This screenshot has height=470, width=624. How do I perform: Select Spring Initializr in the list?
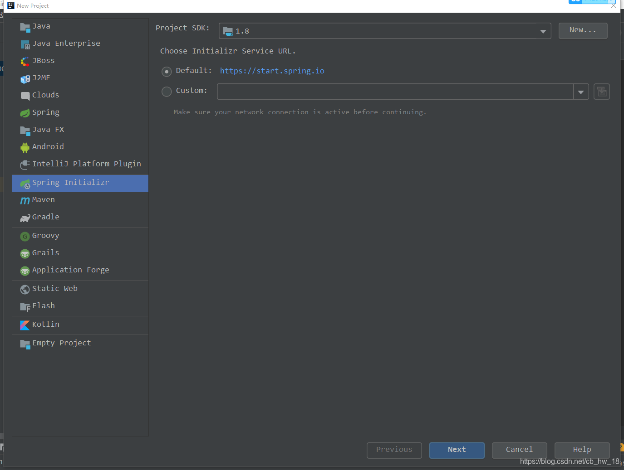80,183
